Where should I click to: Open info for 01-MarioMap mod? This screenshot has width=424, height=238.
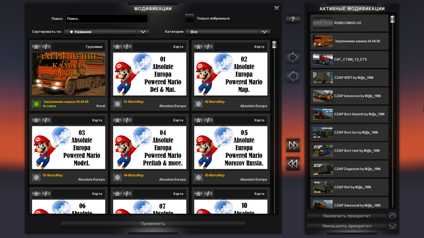point(127,47)
